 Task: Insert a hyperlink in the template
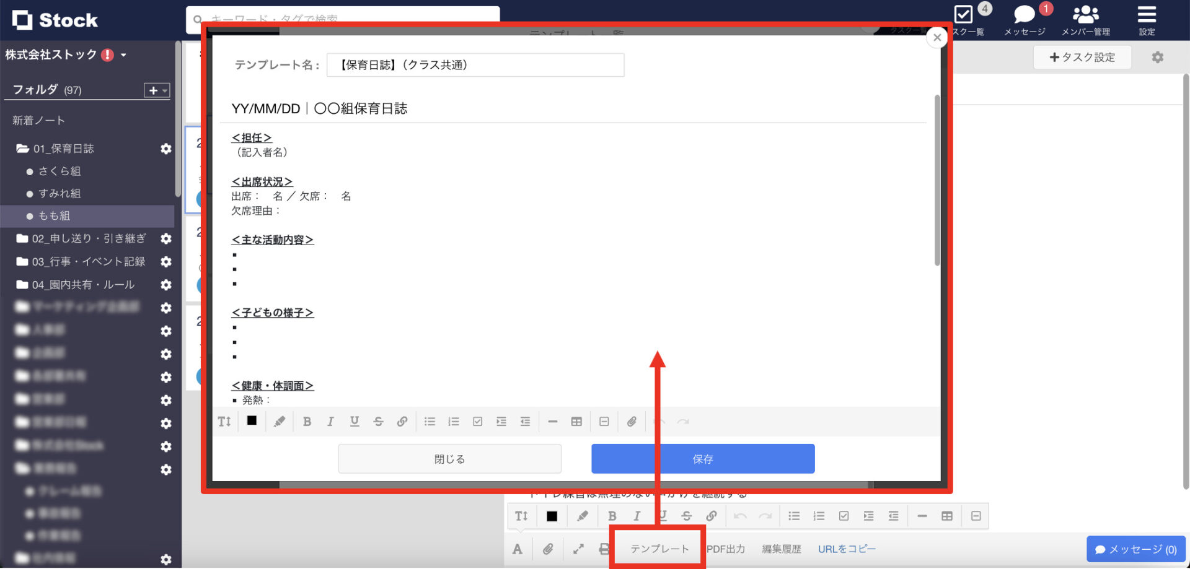402,422
